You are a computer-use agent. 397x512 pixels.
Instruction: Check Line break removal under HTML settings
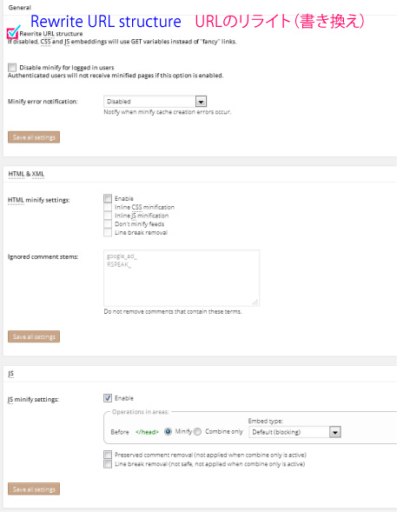(108, 232)
